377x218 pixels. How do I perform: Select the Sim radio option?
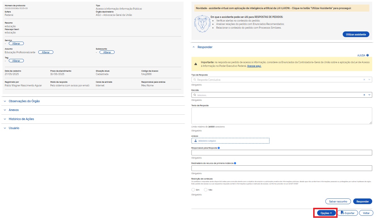[193, 190]
